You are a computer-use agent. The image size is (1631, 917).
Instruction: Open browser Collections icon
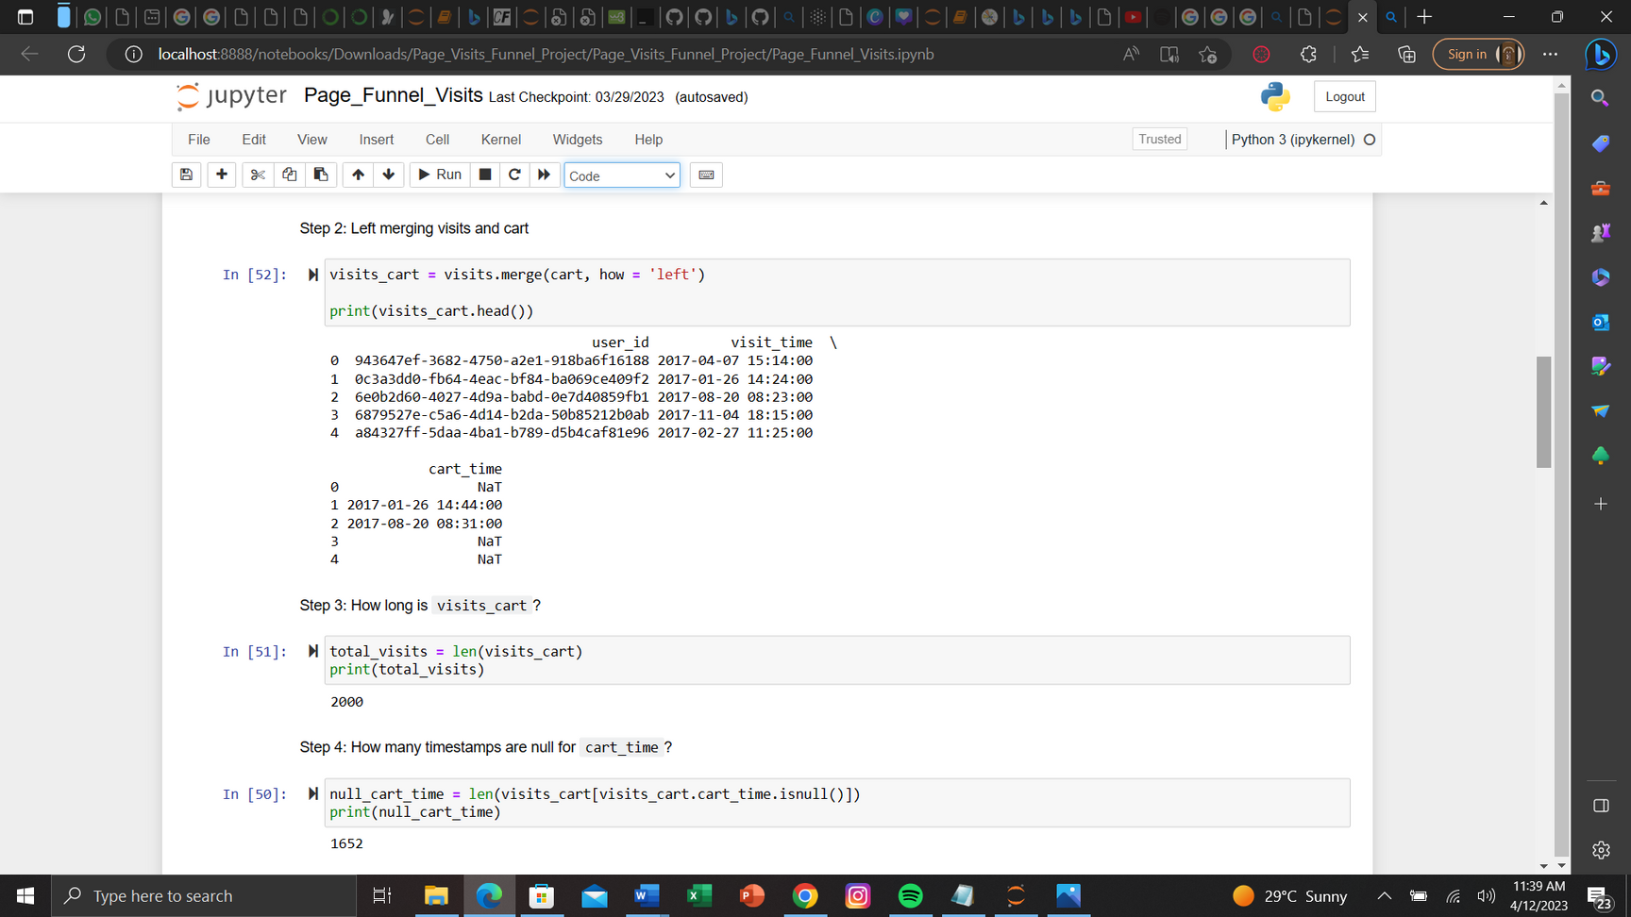coord(1406,54)
